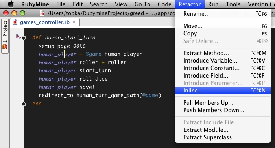Screen dimensions: 275x148
Task: Click the 'def' keyword in the editor
Action: (37, 37)
